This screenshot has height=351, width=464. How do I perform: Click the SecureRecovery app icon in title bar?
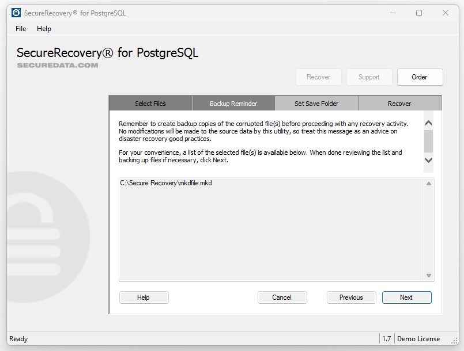(x=16, y=13)
